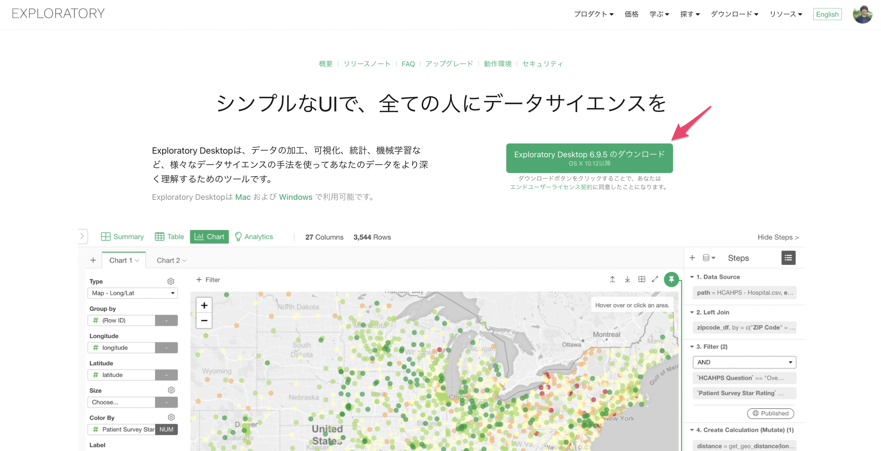
Task: Go to the 価格 page
Action: coord(631,14)
